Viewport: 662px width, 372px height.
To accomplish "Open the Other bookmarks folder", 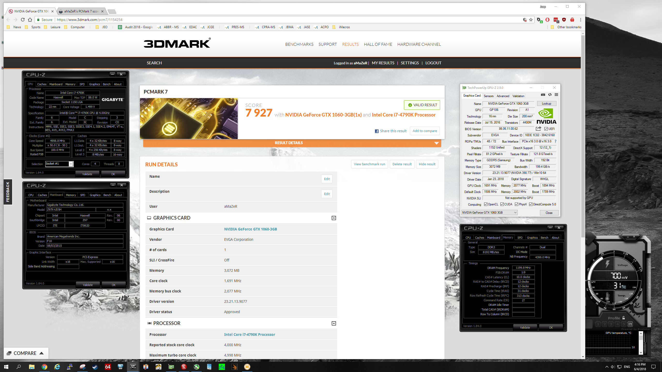I will tap(566, 27).
